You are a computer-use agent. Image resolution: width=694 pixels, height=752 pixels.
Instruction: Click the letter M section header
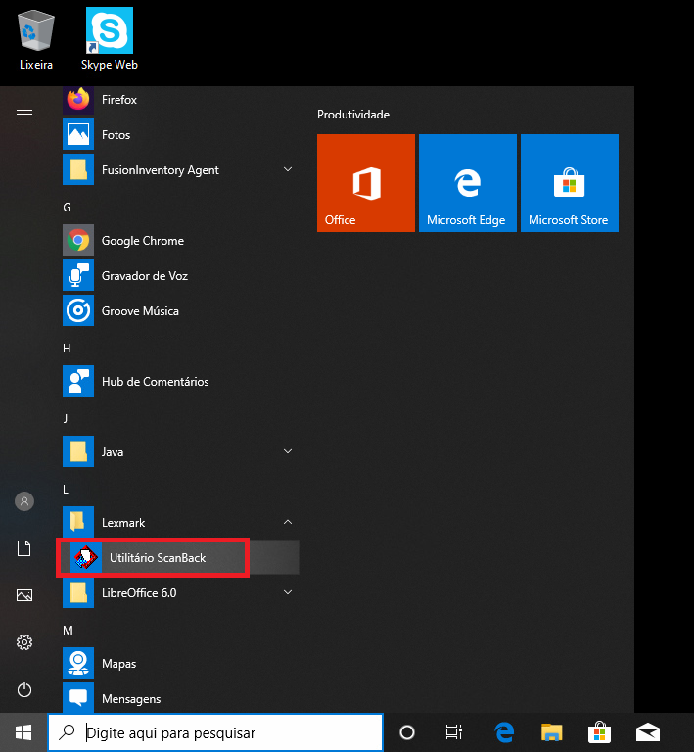[x=69, y=631]
